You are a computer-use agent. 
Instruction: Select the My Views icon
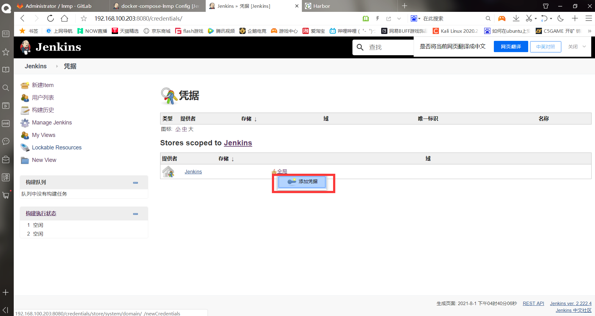[x=25, y=135]
